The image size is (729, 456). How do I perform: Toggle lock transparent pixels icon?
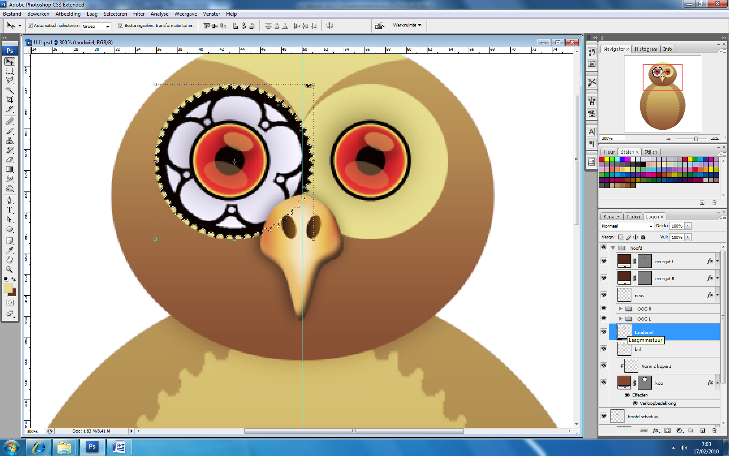[x=621, y=237]
